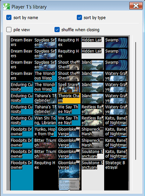Select the first Hidden Lair card

click(x=92, y=42)
